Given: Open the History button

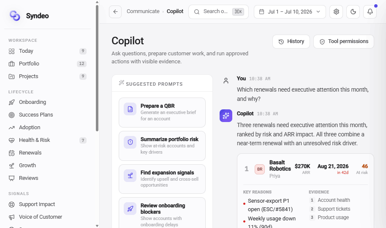Looking at the screenshot, I should click(291, 41).
